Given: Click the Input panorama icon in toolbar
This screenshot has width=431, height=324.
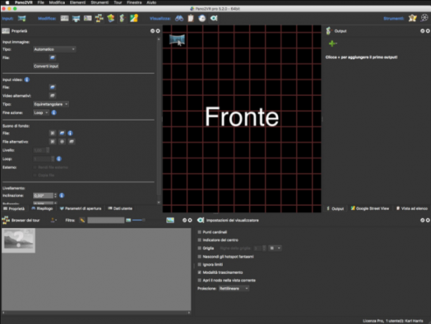Looking at the screenshot, I should [x=22, y=18].
